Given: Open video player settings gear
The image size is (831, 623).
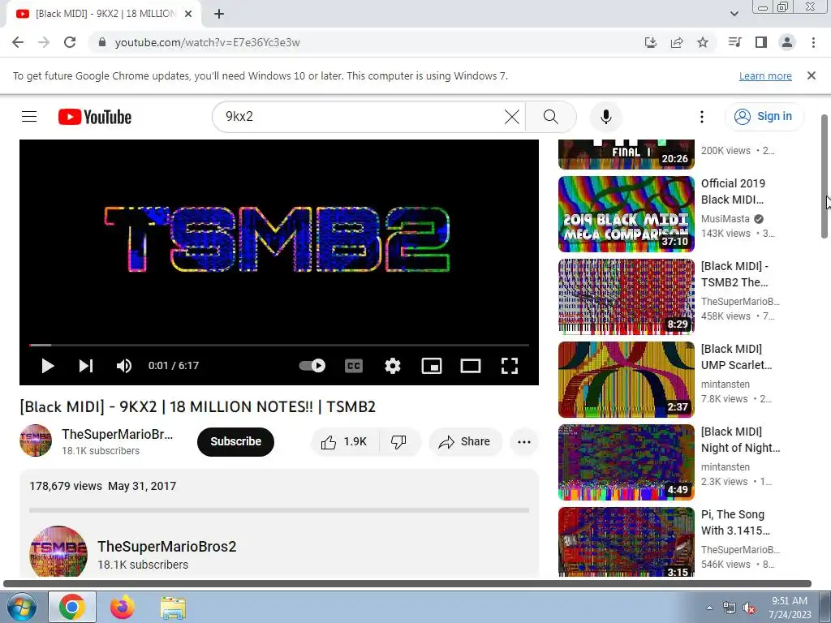Looking at the screenshot, I should (392, 366).
